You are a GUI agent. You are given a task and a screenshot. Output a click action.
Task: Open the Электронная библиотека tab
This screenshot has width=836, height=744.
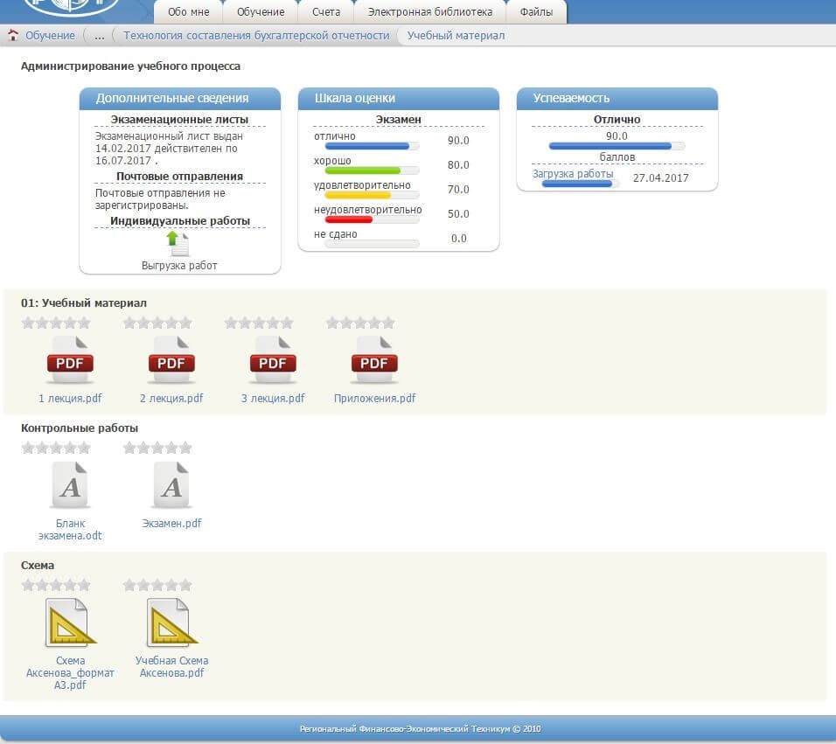coord(430,12)
